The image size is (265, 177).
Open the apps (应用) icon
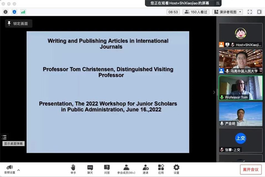point(161,168)
